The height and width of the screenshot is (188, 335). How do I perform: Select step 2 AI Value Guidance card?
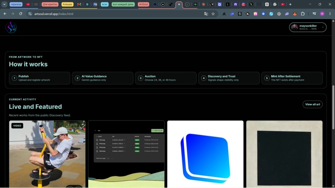(x=103, y=78)
